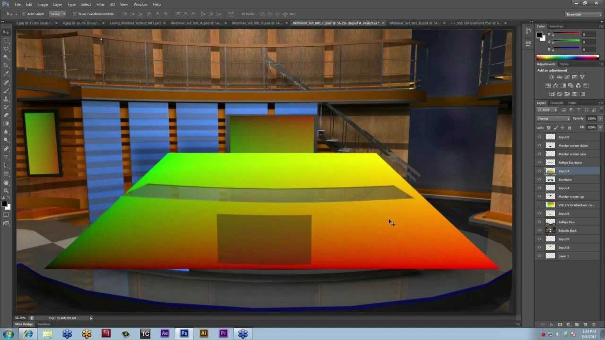Open the Color panel flyout menu
Screen dimensions: 605x340
pyautogui.click(x=600, y=26)
